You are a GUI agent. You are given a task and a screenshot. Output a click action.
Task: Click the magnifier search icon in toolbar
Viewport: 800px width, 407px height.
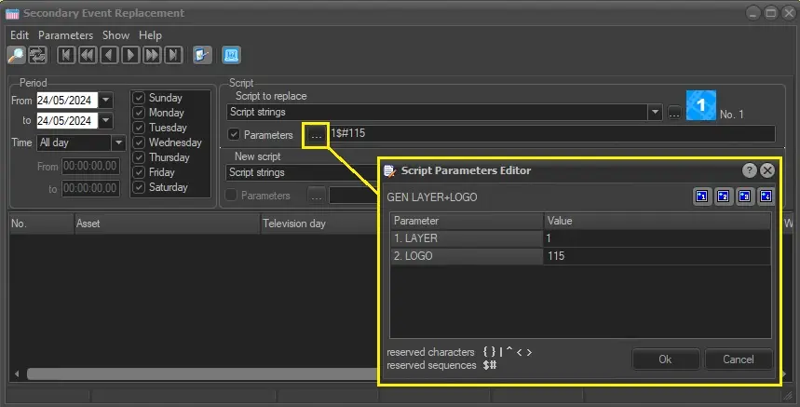tap(16, 55)
